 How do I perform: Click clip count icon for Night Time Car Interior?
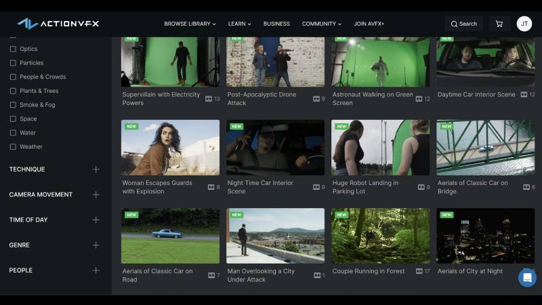[x=316, y=187]
